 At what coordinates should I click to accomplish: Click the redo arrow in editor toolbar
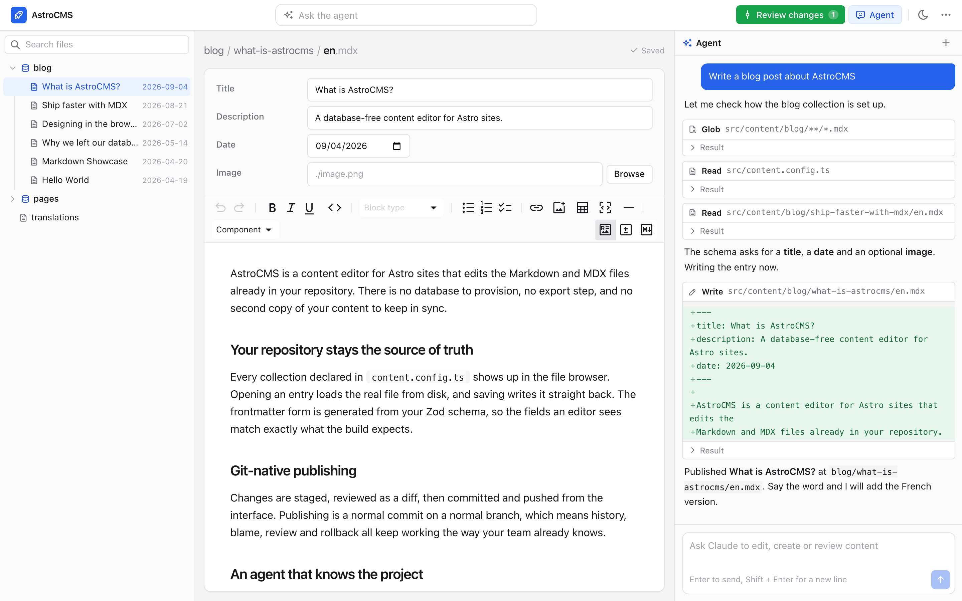click(x=239, y=207)
